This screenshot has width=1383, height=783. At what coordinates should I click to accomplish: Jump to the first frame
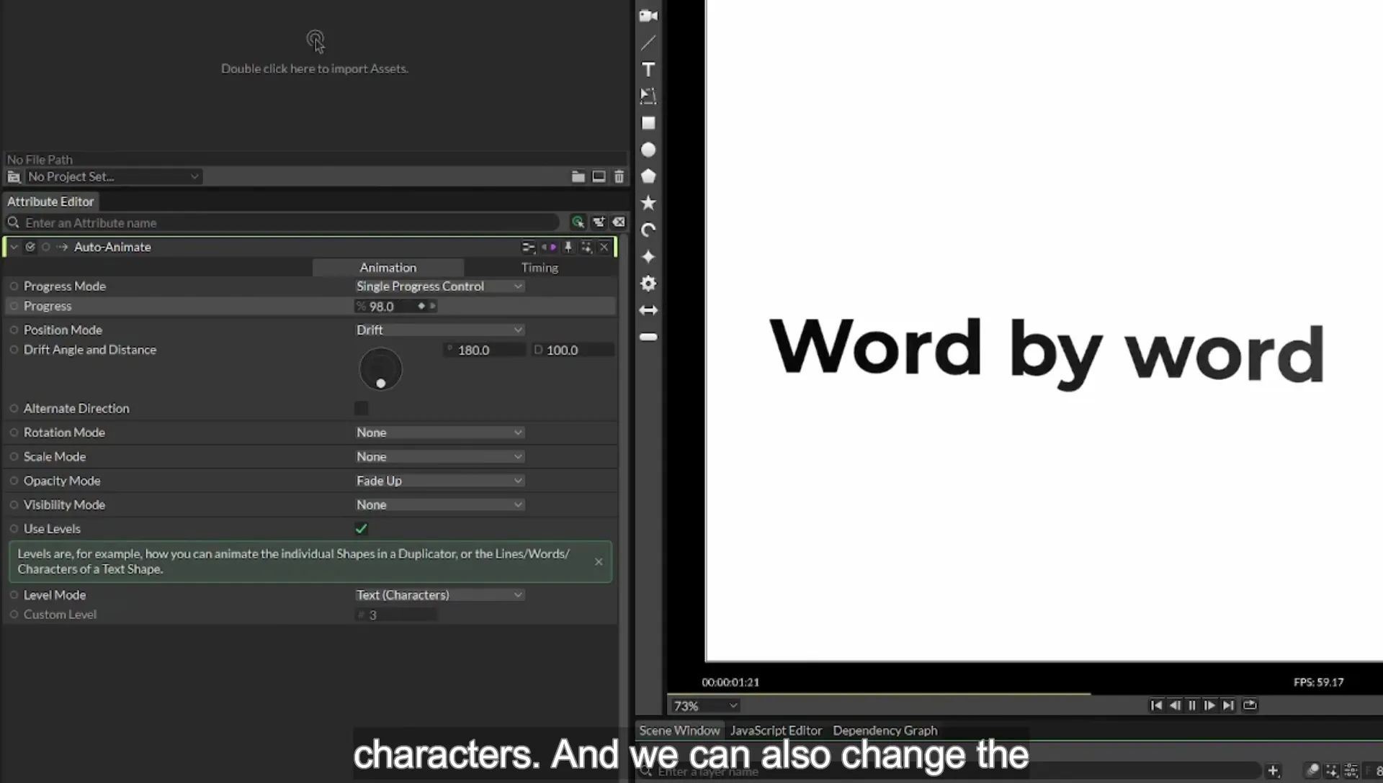tap(1156, 705)
